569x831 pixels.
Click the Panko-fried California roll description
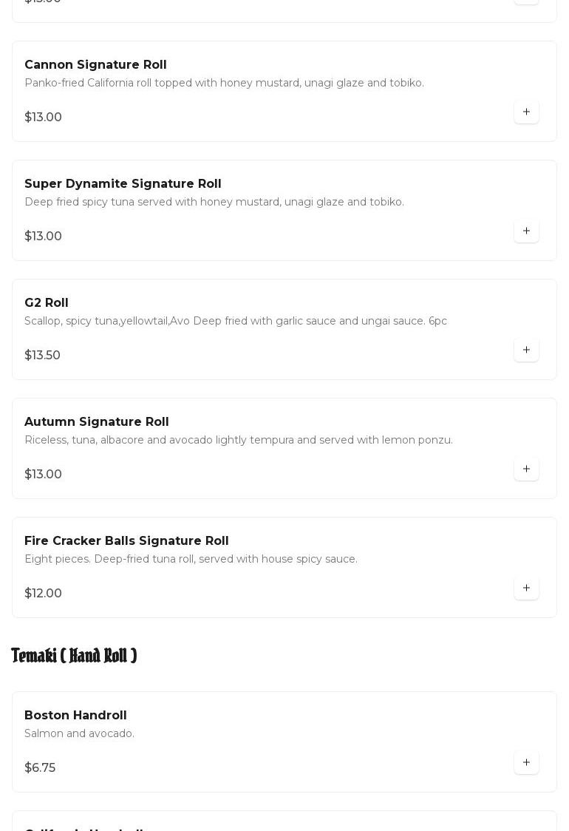(x=224, y=83)
